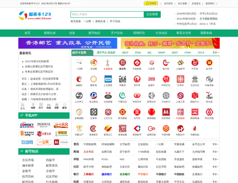
Task: Click the 华夏古泉 app logo
Action: click(x=44, y=134)
